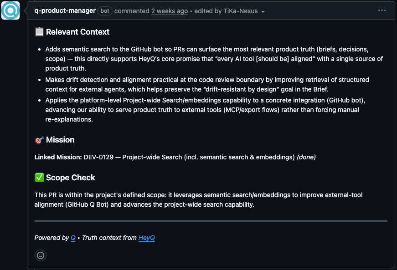Open the "2 weeks ago" timestamp link
The height and width of the screenshot is (270, 397).
click(x=169, y=11)
